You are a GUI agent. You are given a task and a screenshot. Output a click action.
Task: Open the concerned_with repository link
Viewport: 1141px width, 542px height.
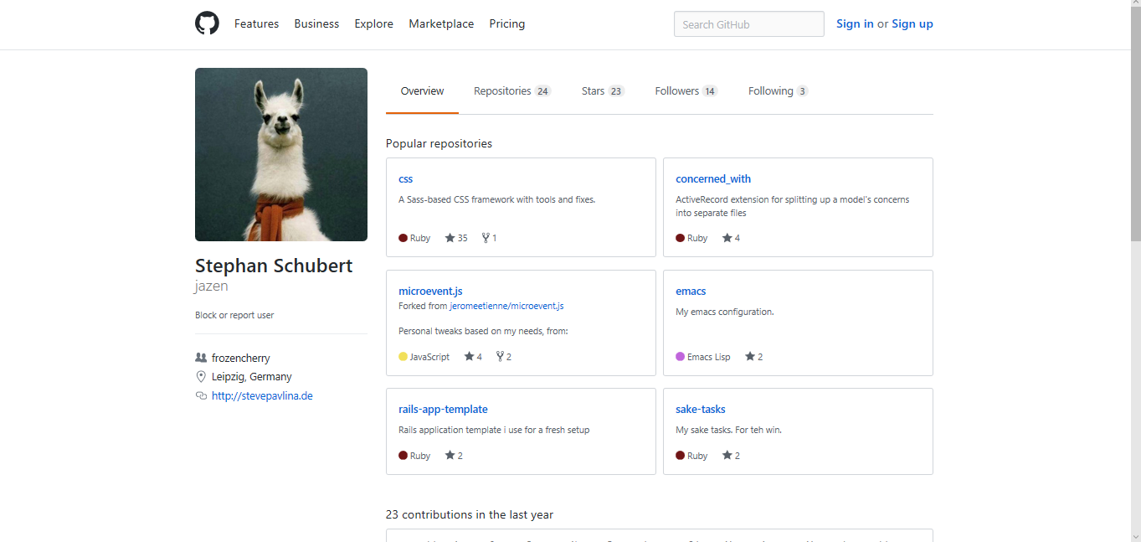(713, 179)
